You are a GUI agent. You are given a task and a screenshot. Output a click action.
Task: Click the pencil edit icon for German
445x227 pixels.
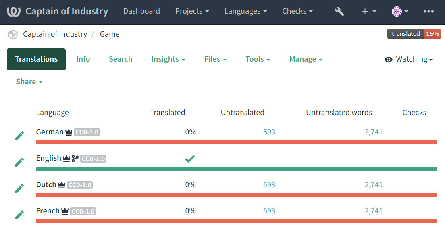pyautogui.click(x=19, y=136)
